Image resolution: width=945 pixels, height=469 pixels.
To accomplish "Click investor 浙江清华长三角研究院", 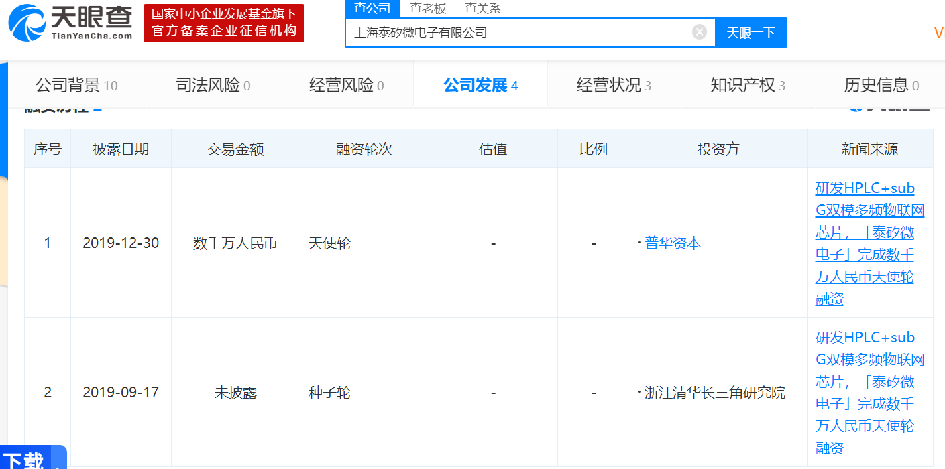I will 715,393.
